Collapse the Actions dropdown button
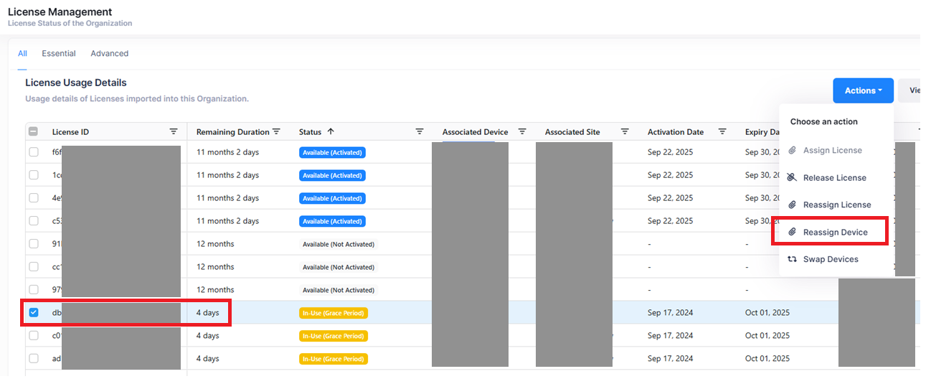Image resolution: width=931 pixels, height=384 pixels. point(863,90)
